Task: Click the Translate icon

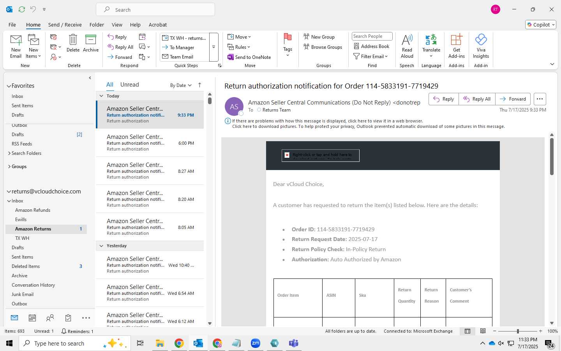Action: pyautogui.click(x=431, y=39)
